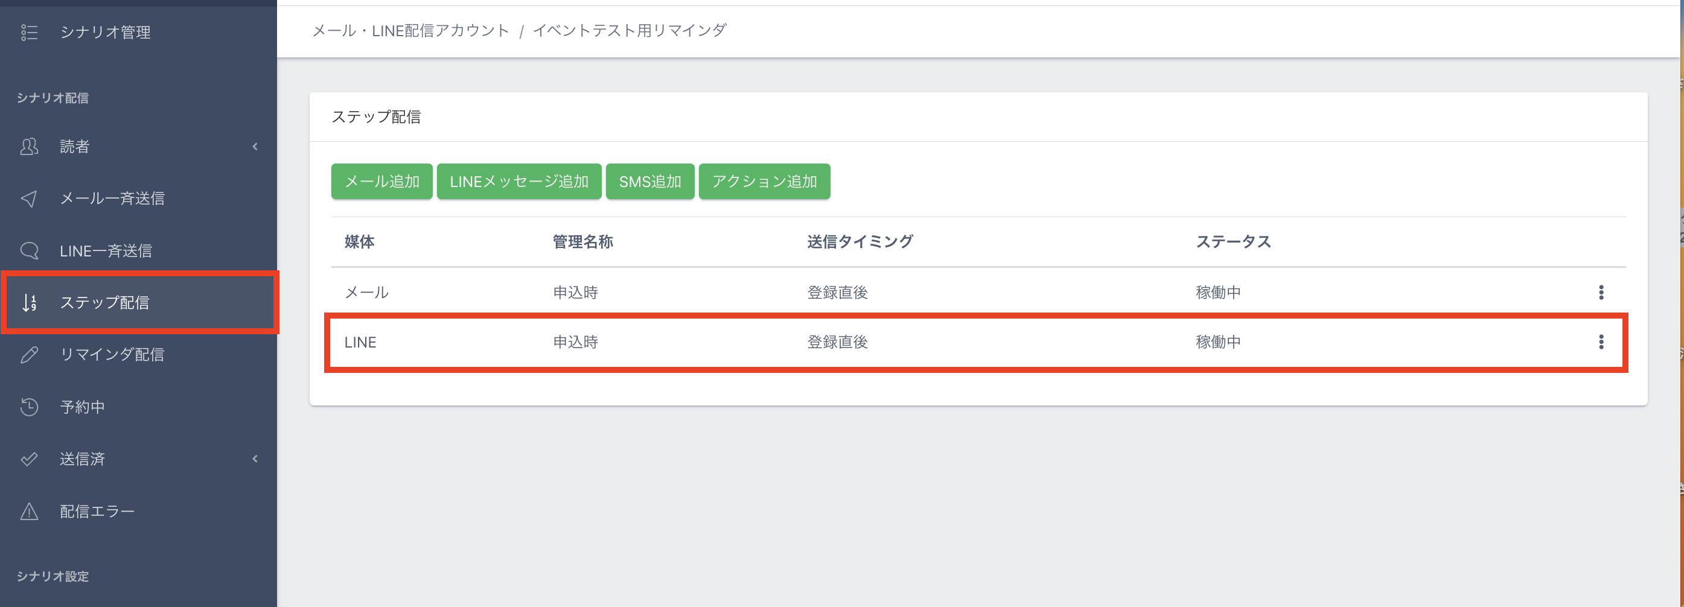Open the リマインダ配信 menu item
Image resolution: width=1684 pixels, height=607 pixels.
pos(112,355)
